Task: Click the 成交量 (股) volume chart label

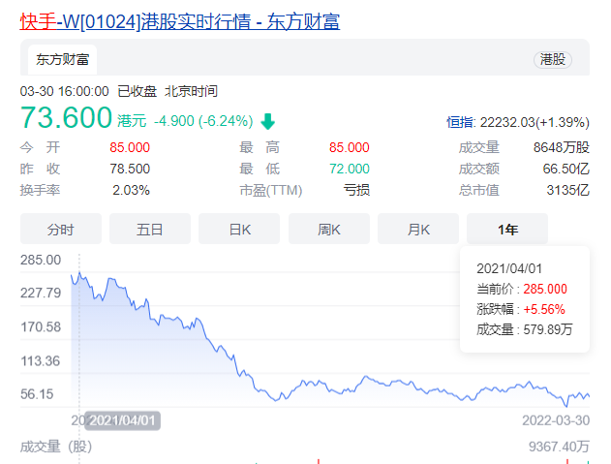Action: click(x=56, y=447)
